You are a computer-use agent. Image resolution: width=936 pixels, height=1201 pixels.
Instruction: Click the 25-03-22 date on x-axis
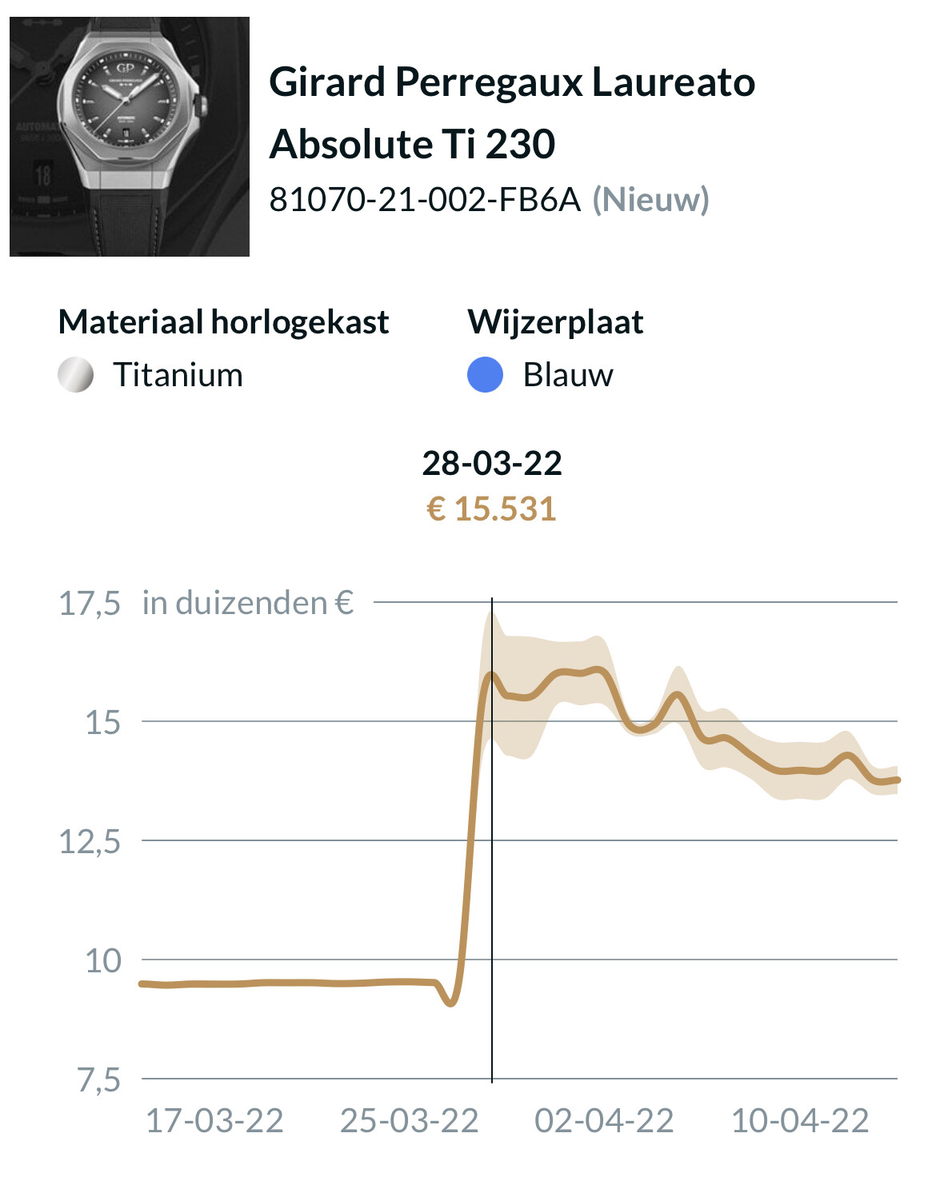coord(410,1121)
